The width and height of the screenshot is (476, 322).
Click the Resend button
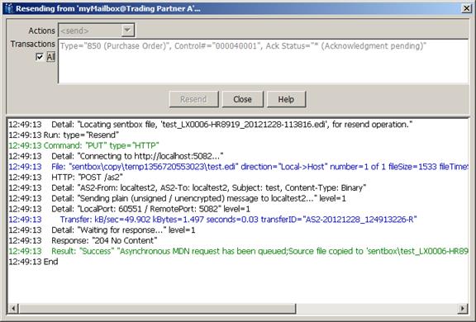click(x=193, y=99)
